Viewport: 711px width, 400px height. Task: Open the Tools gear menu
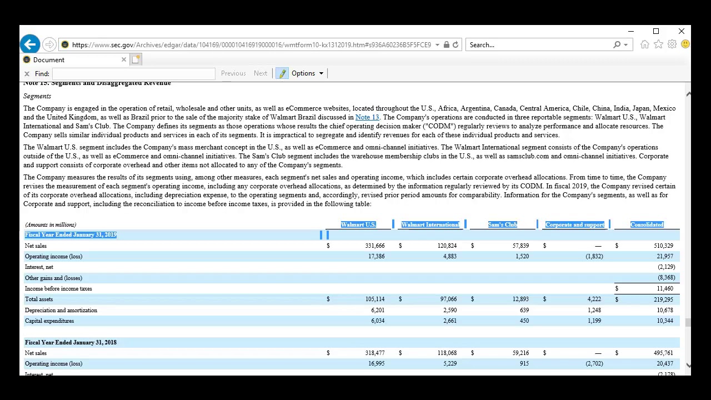coord(672,44)
